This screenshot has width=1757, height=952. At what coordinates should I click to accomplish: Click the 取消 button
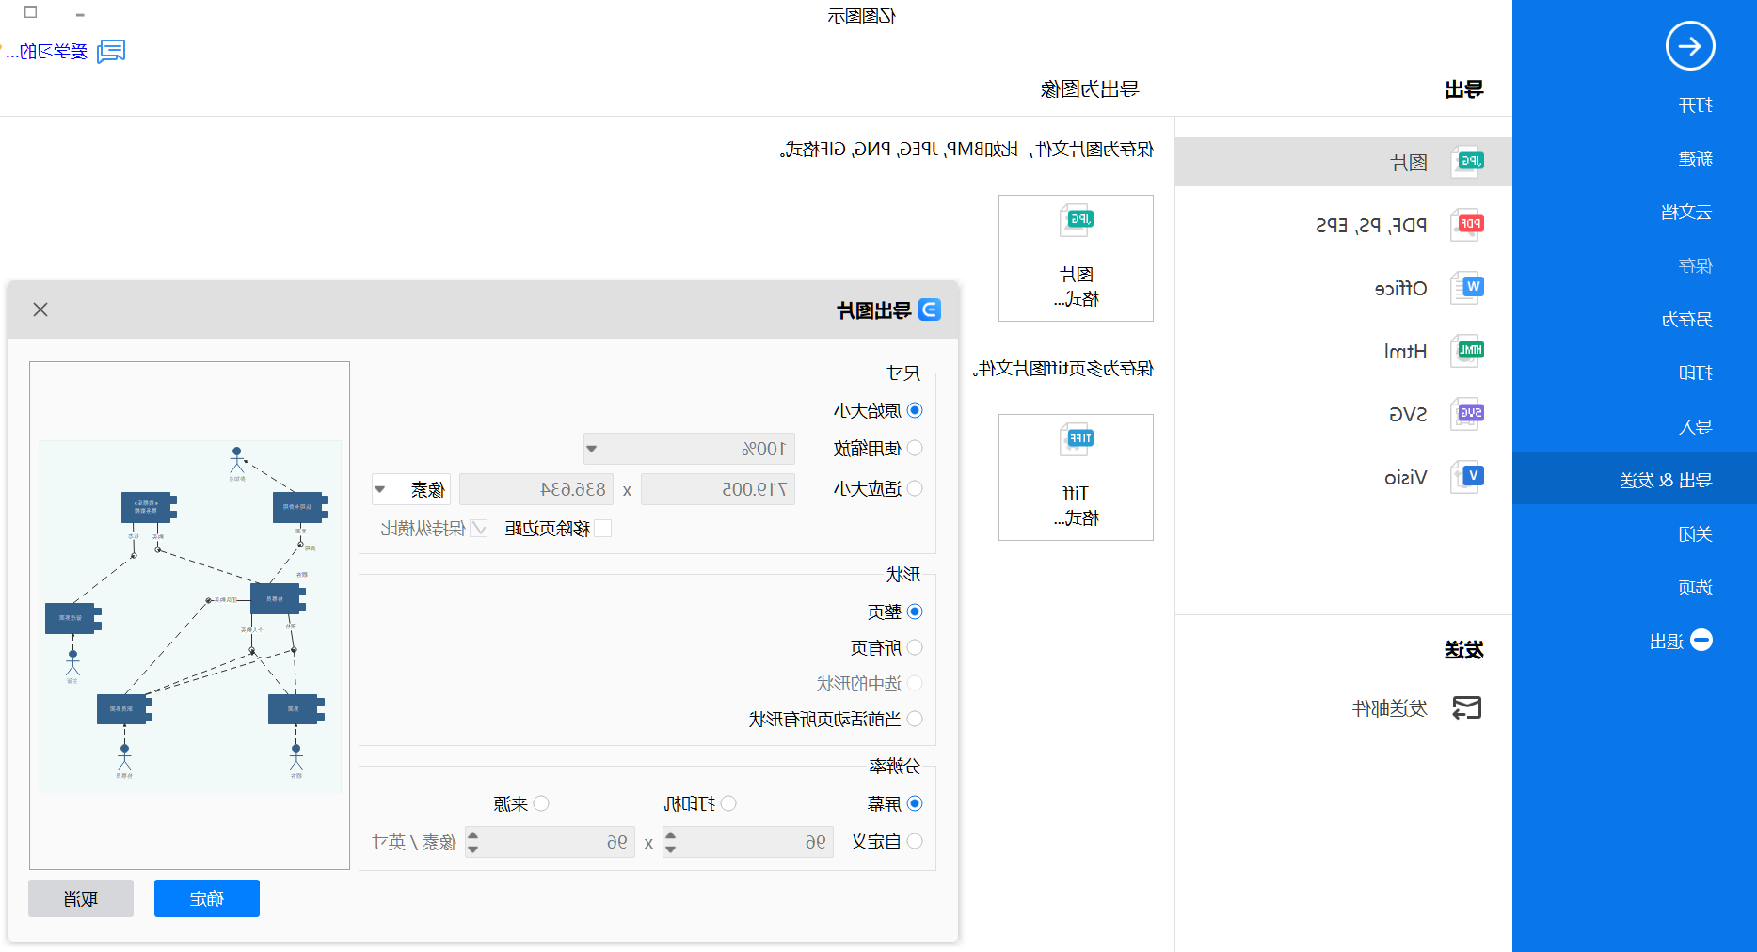(81, 898)
